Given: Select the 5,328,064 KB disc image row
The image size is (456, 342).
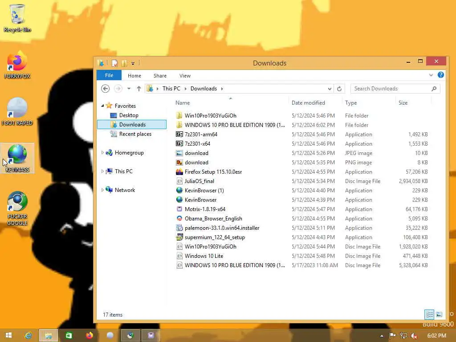Looking at the screenshot, I should [302, 265].
